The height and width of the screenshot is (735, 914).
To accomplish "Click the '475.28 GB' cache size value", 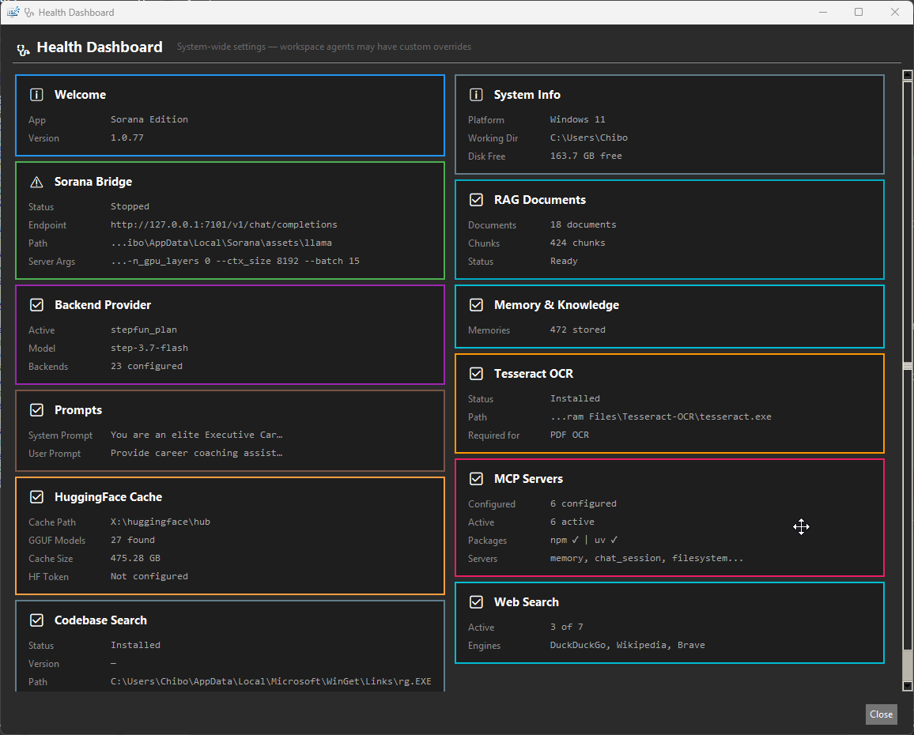I will coord(135,558).
